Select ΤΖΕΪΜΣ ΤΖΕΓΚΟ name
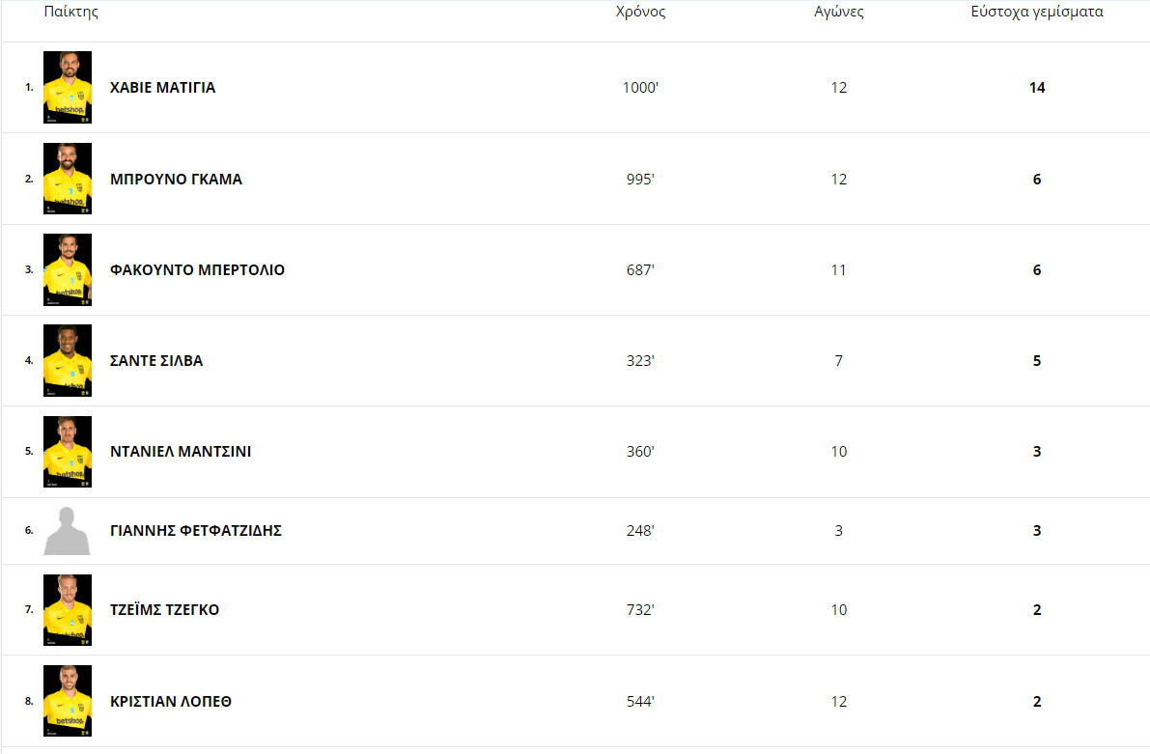The height and width of the screenshot is (754, 1150). (x=164, y=610)
